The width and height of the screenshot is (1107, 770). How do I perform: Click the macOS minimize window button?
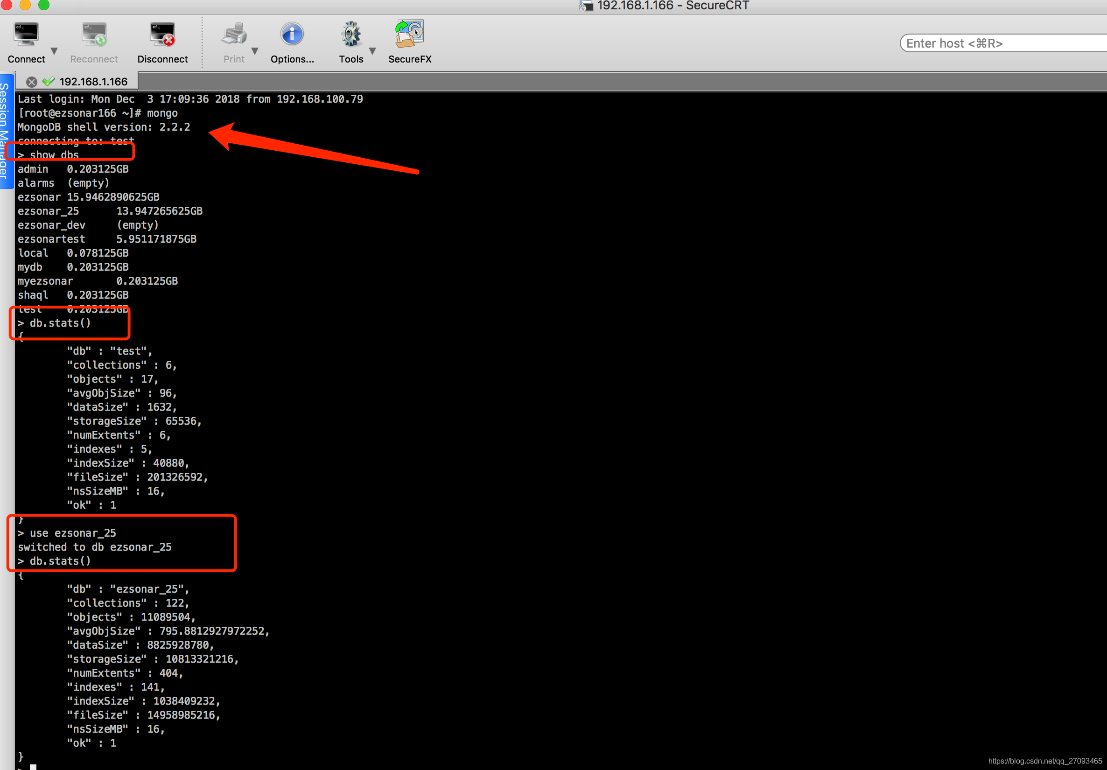(25, 5)
